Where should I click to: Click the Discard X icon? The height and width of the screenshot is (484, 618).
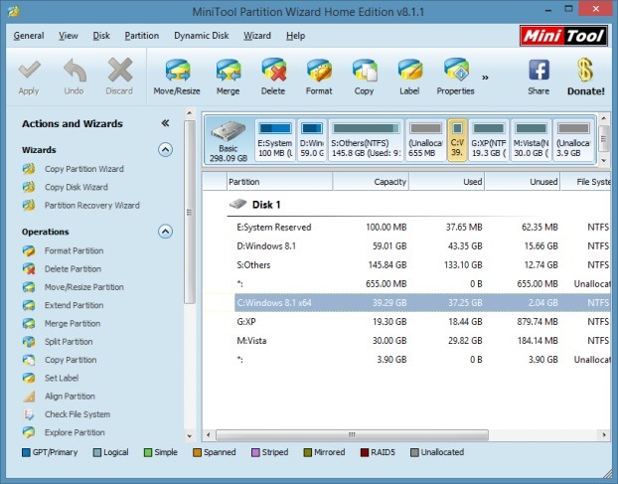[x=119, y=70]
